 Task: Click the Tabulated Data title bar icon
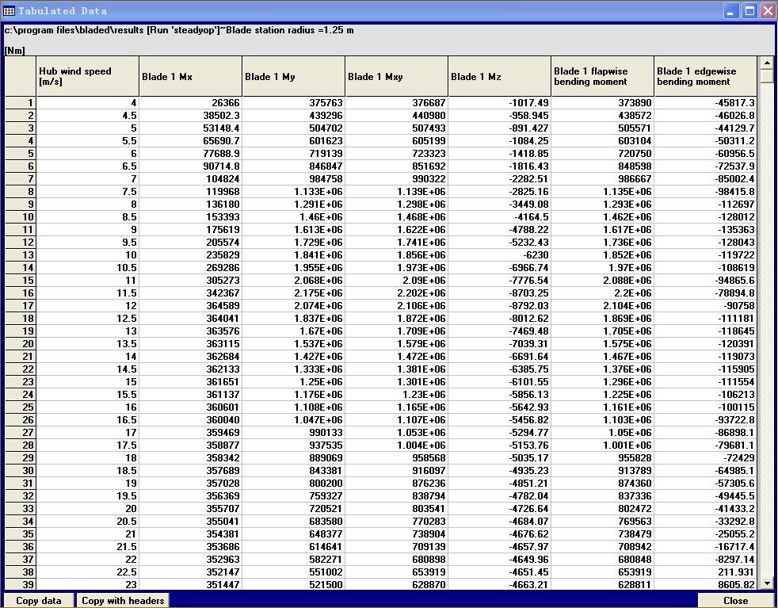click(x=9, y=11)
